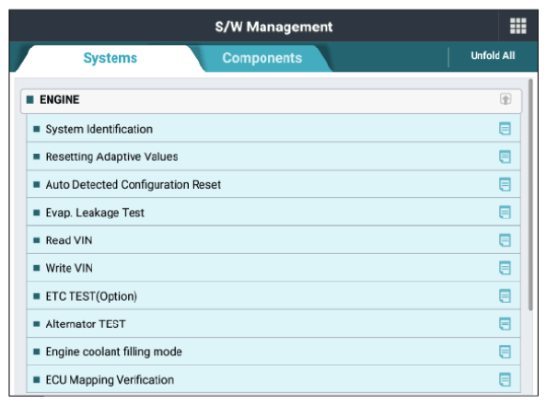Open Read VIN document icon
Screen dimensions: 547x405
[x=505, y=240]
